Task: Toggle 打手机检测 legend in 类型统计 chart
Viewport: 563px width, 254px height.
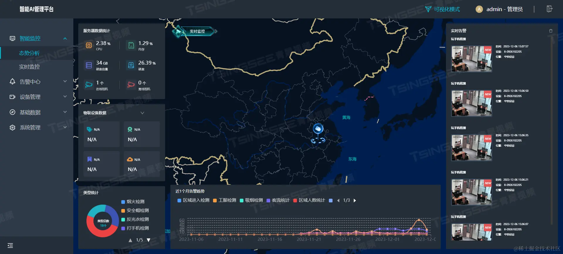Action: coord(135,228)
